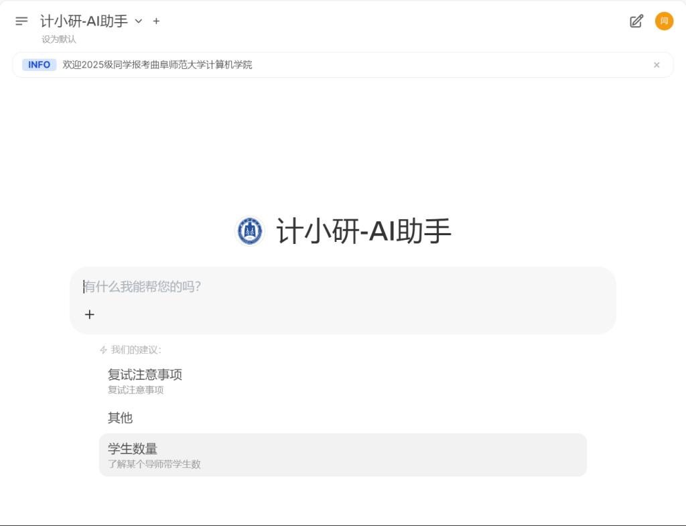686x526 pixels.
Task: Click the university logo beside the heading
Action: [x=249, y=231]
